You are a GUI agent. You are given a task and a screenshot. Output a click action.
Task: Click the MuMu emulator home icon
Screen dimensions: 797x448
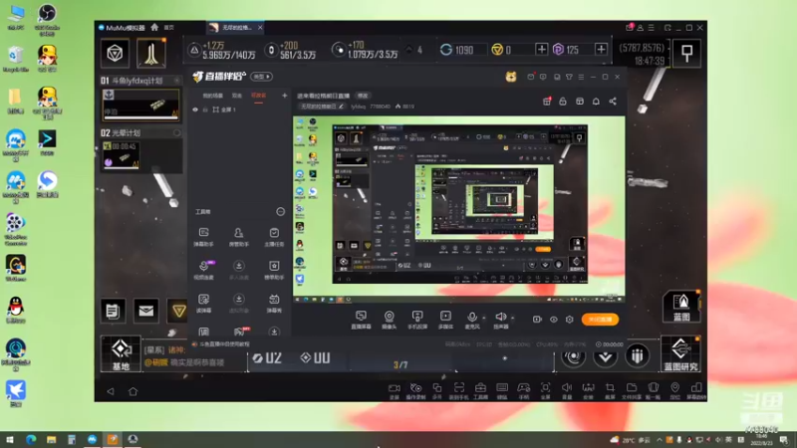pyautogui.click(x=154, y=27)
